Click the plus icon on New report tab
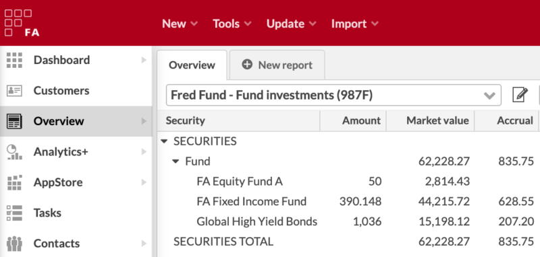The height and width of the screenshot is (257, 540). 247,65
